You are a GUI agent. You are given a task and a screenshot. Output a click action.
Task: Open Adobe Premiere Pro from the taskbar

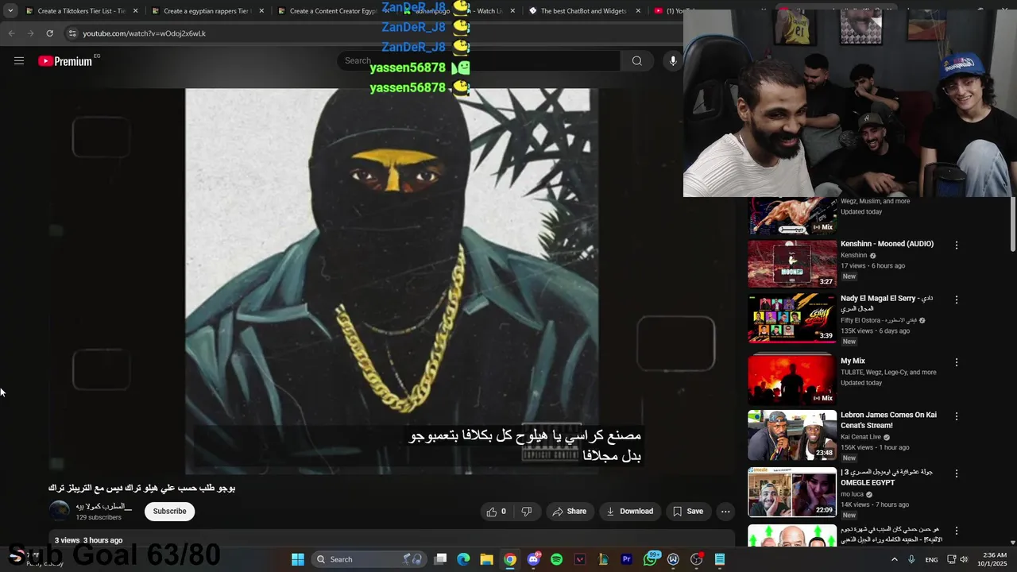tap(626, 559)
